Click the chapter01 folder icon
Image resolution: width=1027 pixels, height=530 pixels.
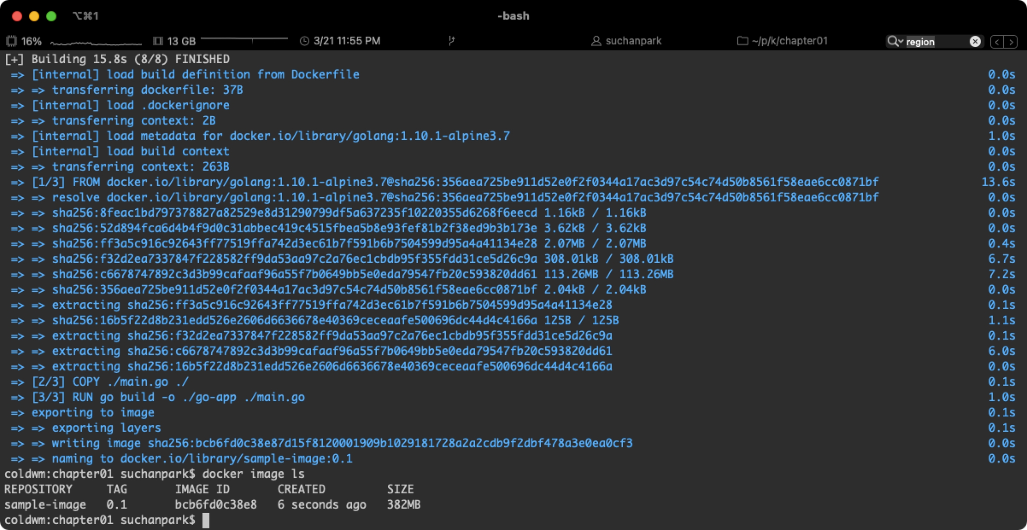click(x=742, y=41)
